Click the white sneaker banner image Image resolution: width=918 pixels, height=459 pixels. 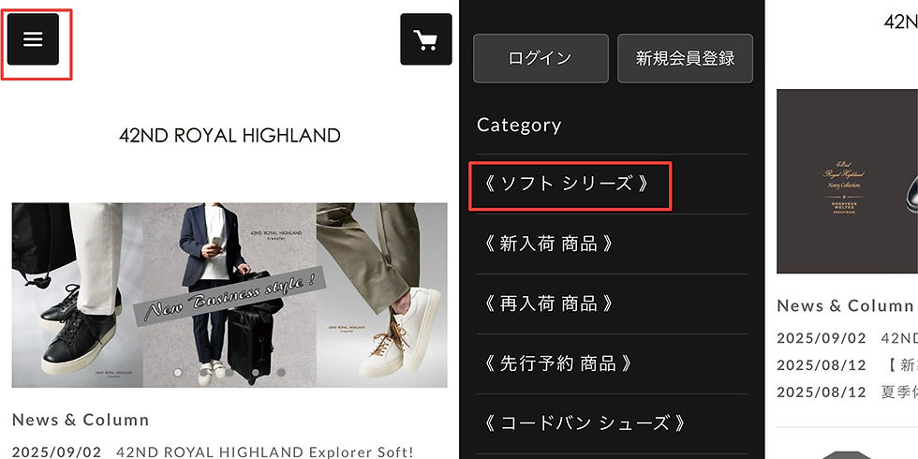point(382,295)
